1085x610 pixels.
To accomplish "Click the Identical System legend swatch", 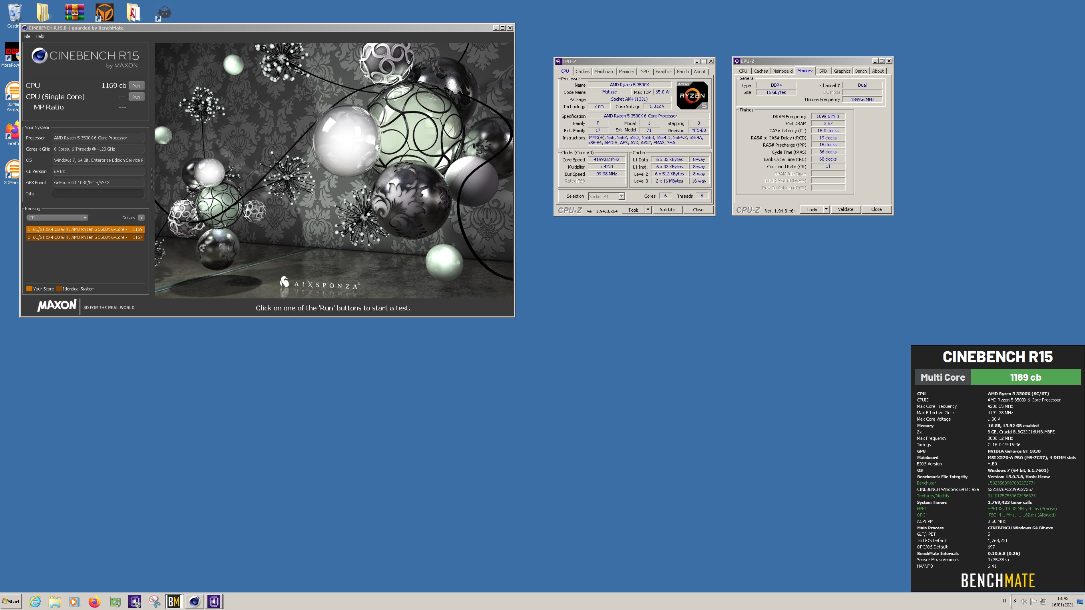I will pyautogui.click(x=59, y=289).
